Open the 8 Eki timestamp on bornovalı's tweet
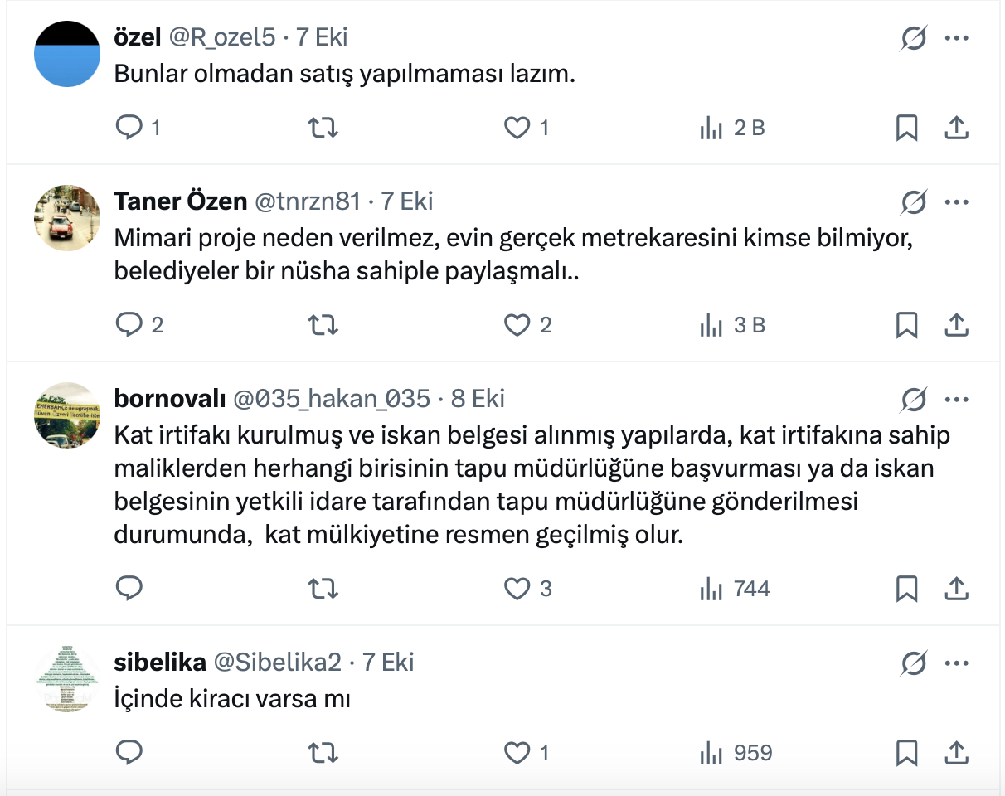This screenshot has width=1005, height=796. [478, 399]
